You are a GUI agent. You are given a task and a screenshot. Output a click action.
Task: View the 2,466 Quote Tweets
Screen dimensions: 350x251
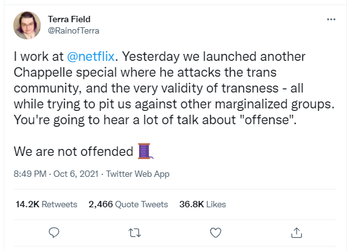tap(128, 204)
